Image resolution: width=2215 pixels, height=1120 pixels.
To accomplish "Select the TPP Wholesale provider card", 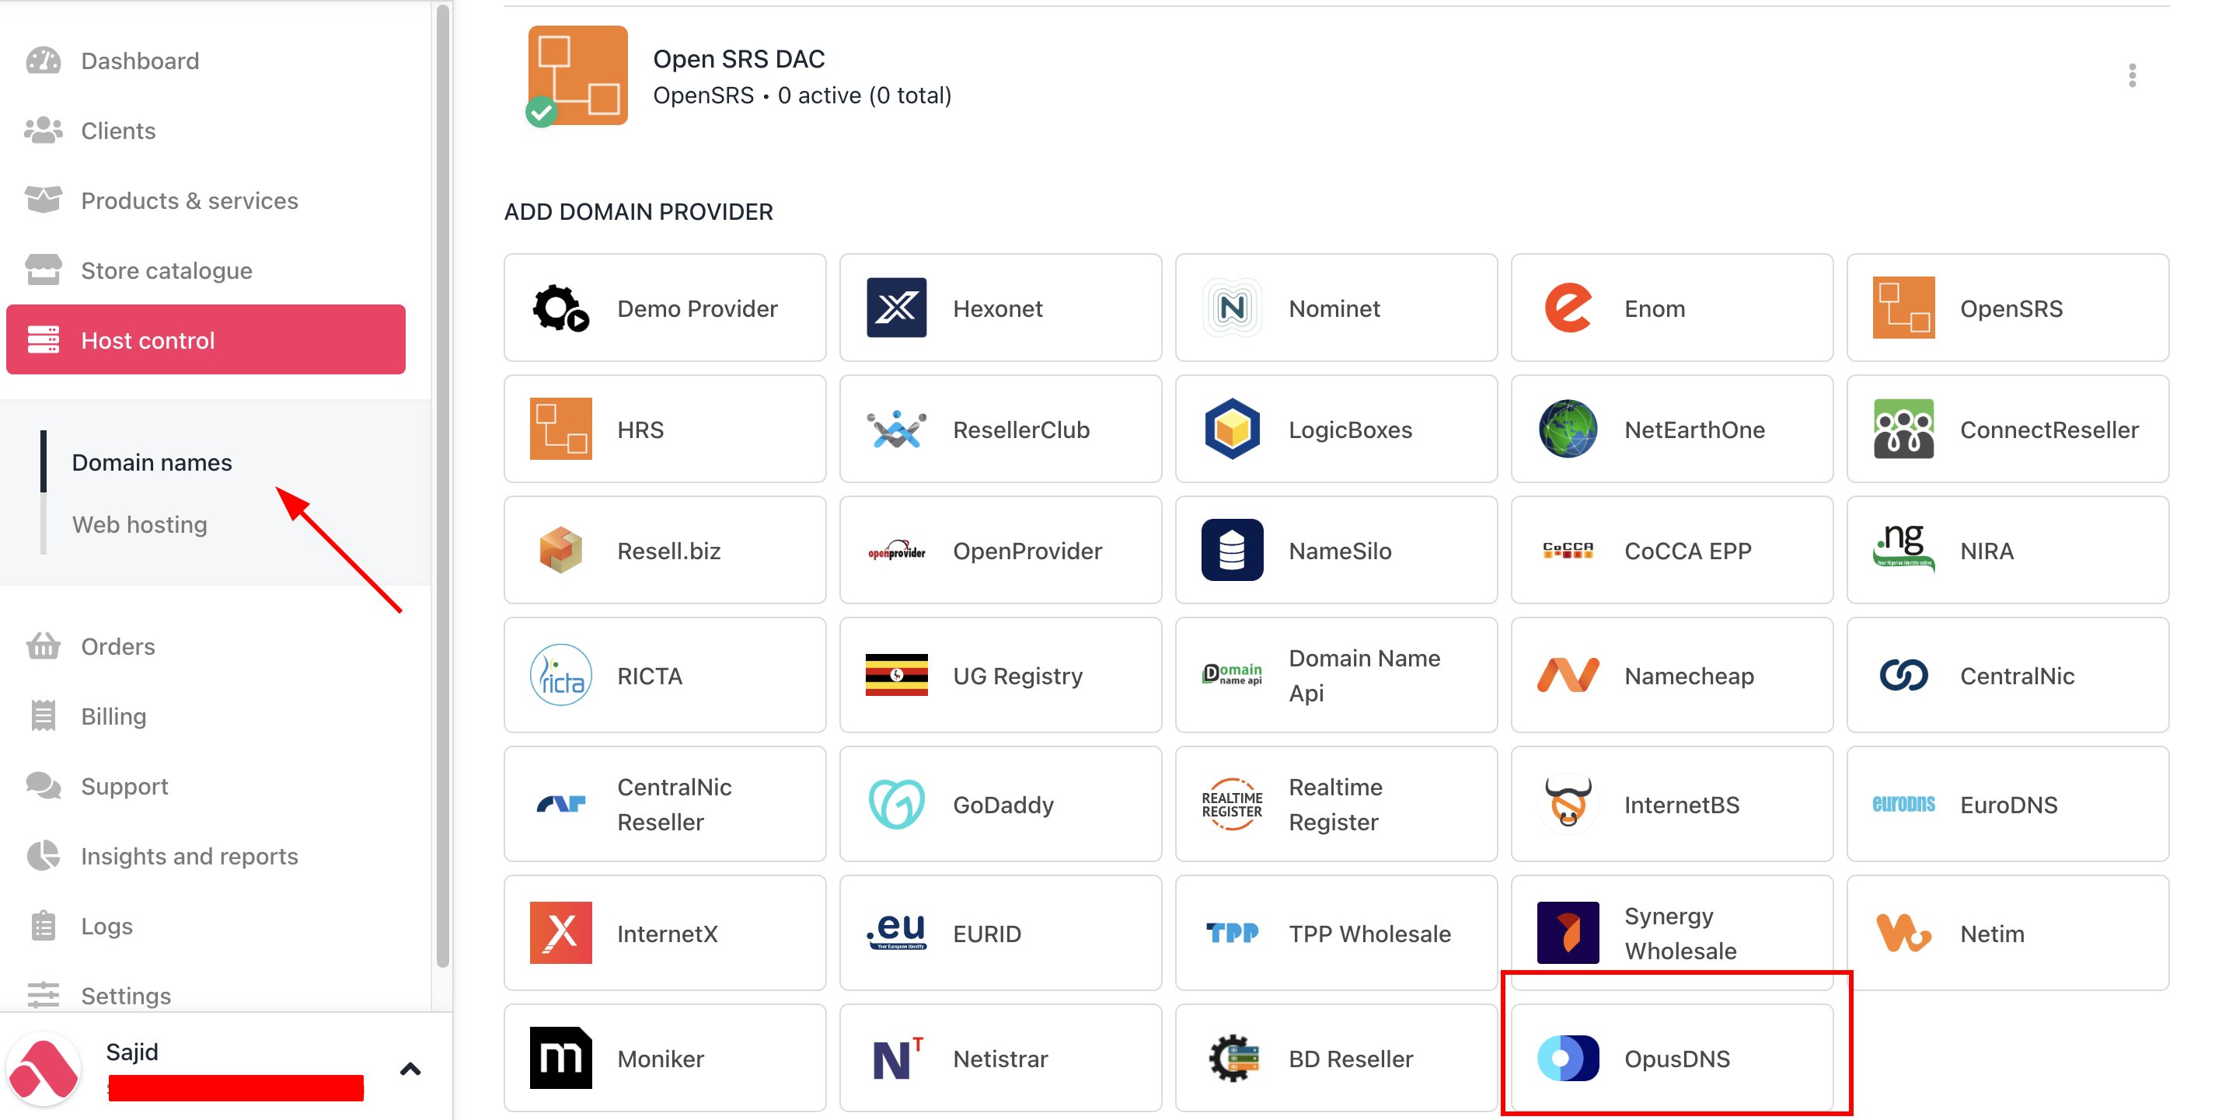I will click(x=1336, y=933).
